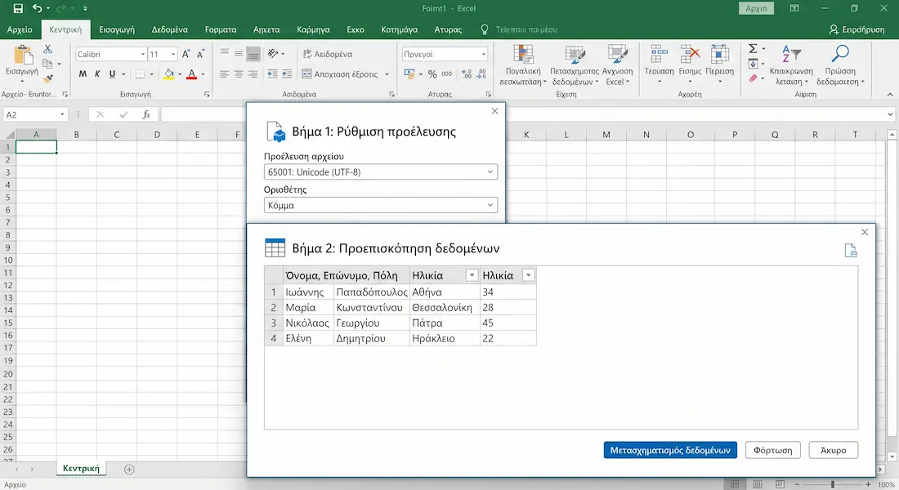This screenshot has width=899, height=490.
Task: Apply the red font color A swatch
Action: pos(191,74)
